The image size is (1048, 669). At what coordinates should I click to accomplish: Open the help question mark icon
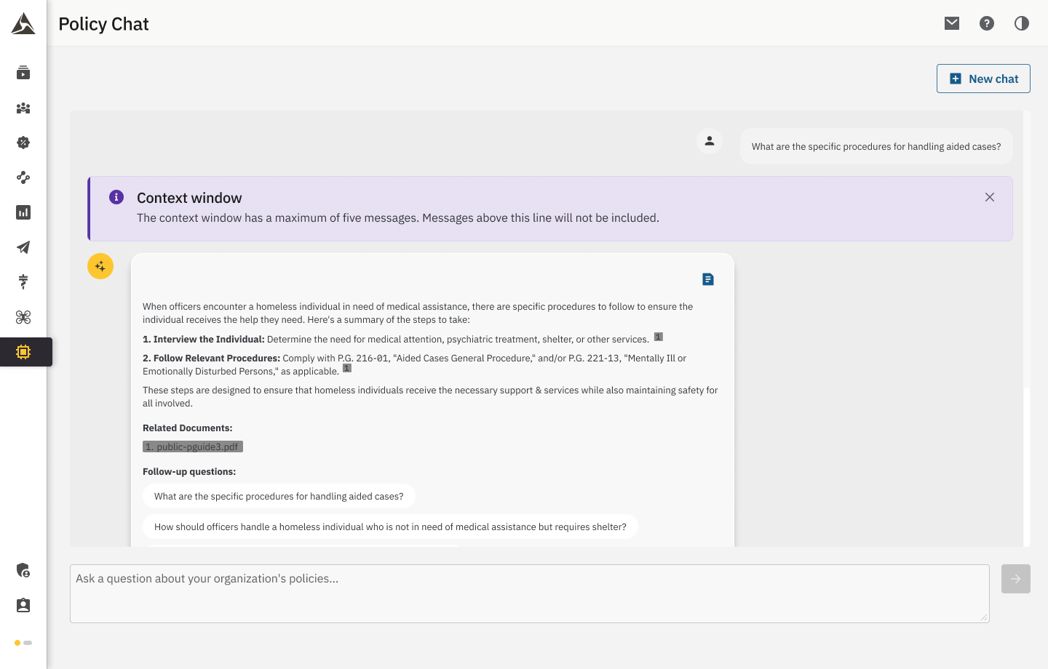point(986,23)
